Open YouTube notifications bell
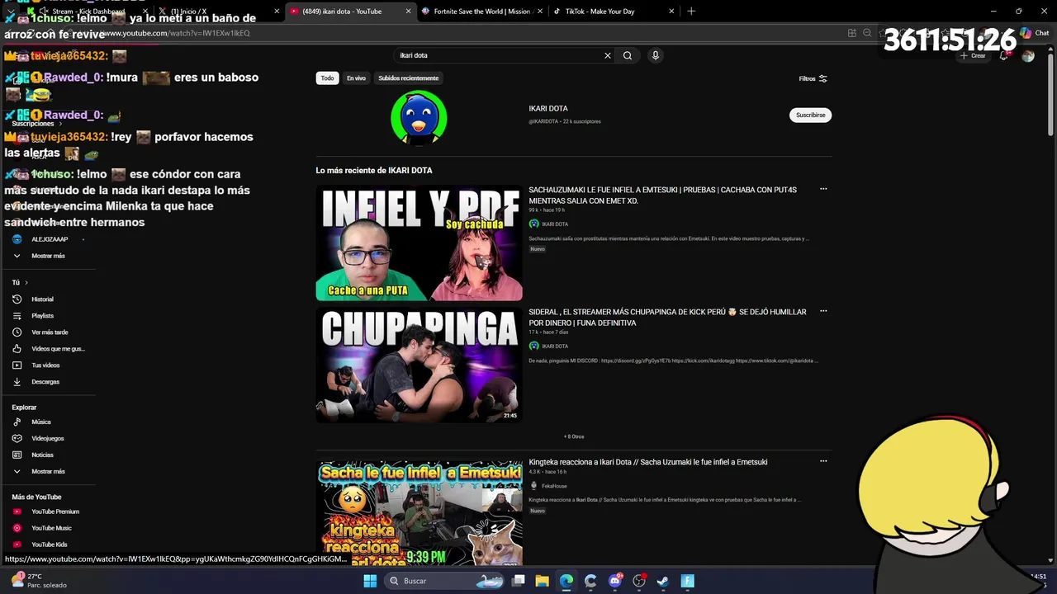 tap(1003, 55)
